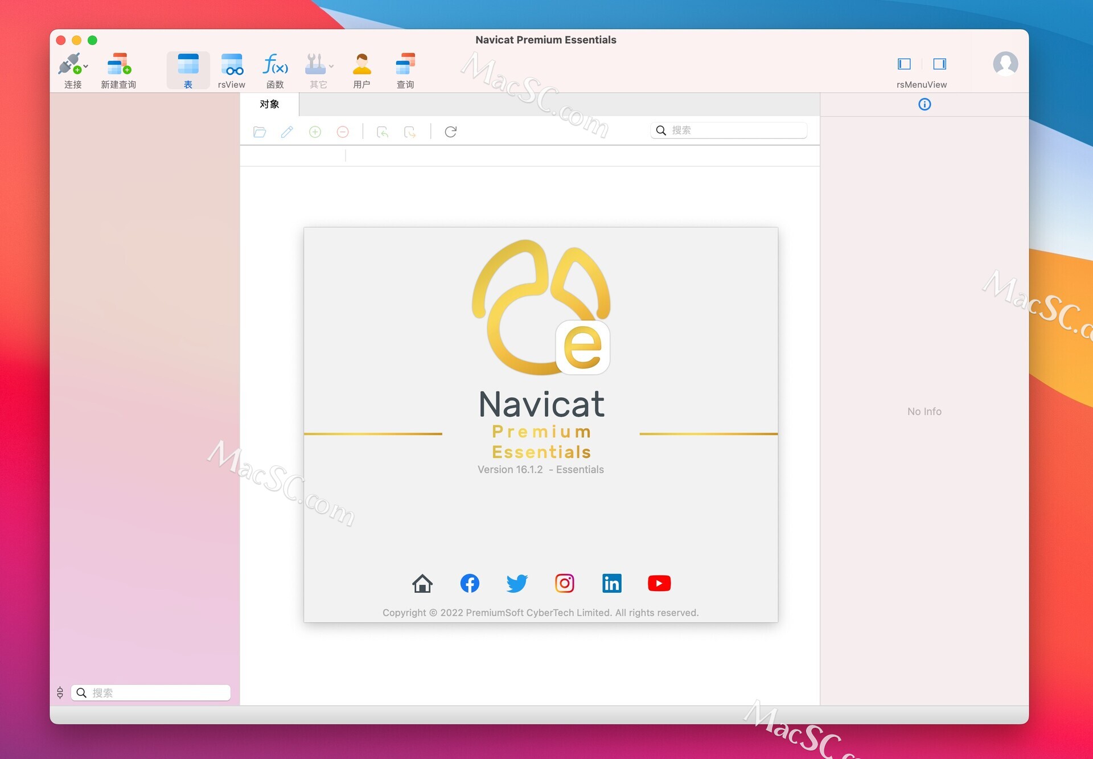
Task: Click the copyright PremiumSoft CyberTech text
Action: click(540, 613)
